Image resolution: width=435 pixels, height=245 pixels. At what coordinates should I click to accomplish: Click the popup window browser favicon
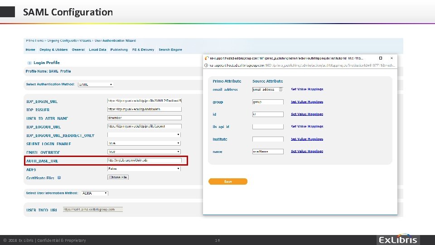tap(207, 59)
